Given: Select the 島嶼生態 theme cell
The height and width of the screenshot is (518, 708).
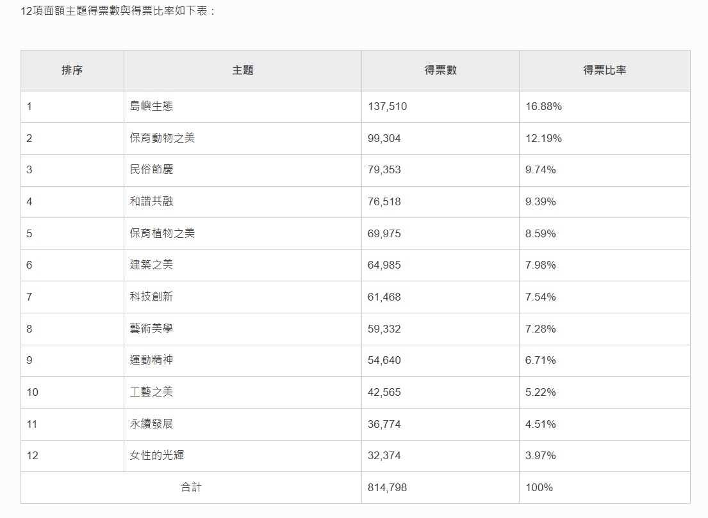Looking at the screenshot, I should click(151, 106).
